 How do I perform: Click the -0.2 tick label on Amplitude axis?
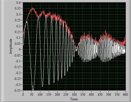click(x=18, y=73)
